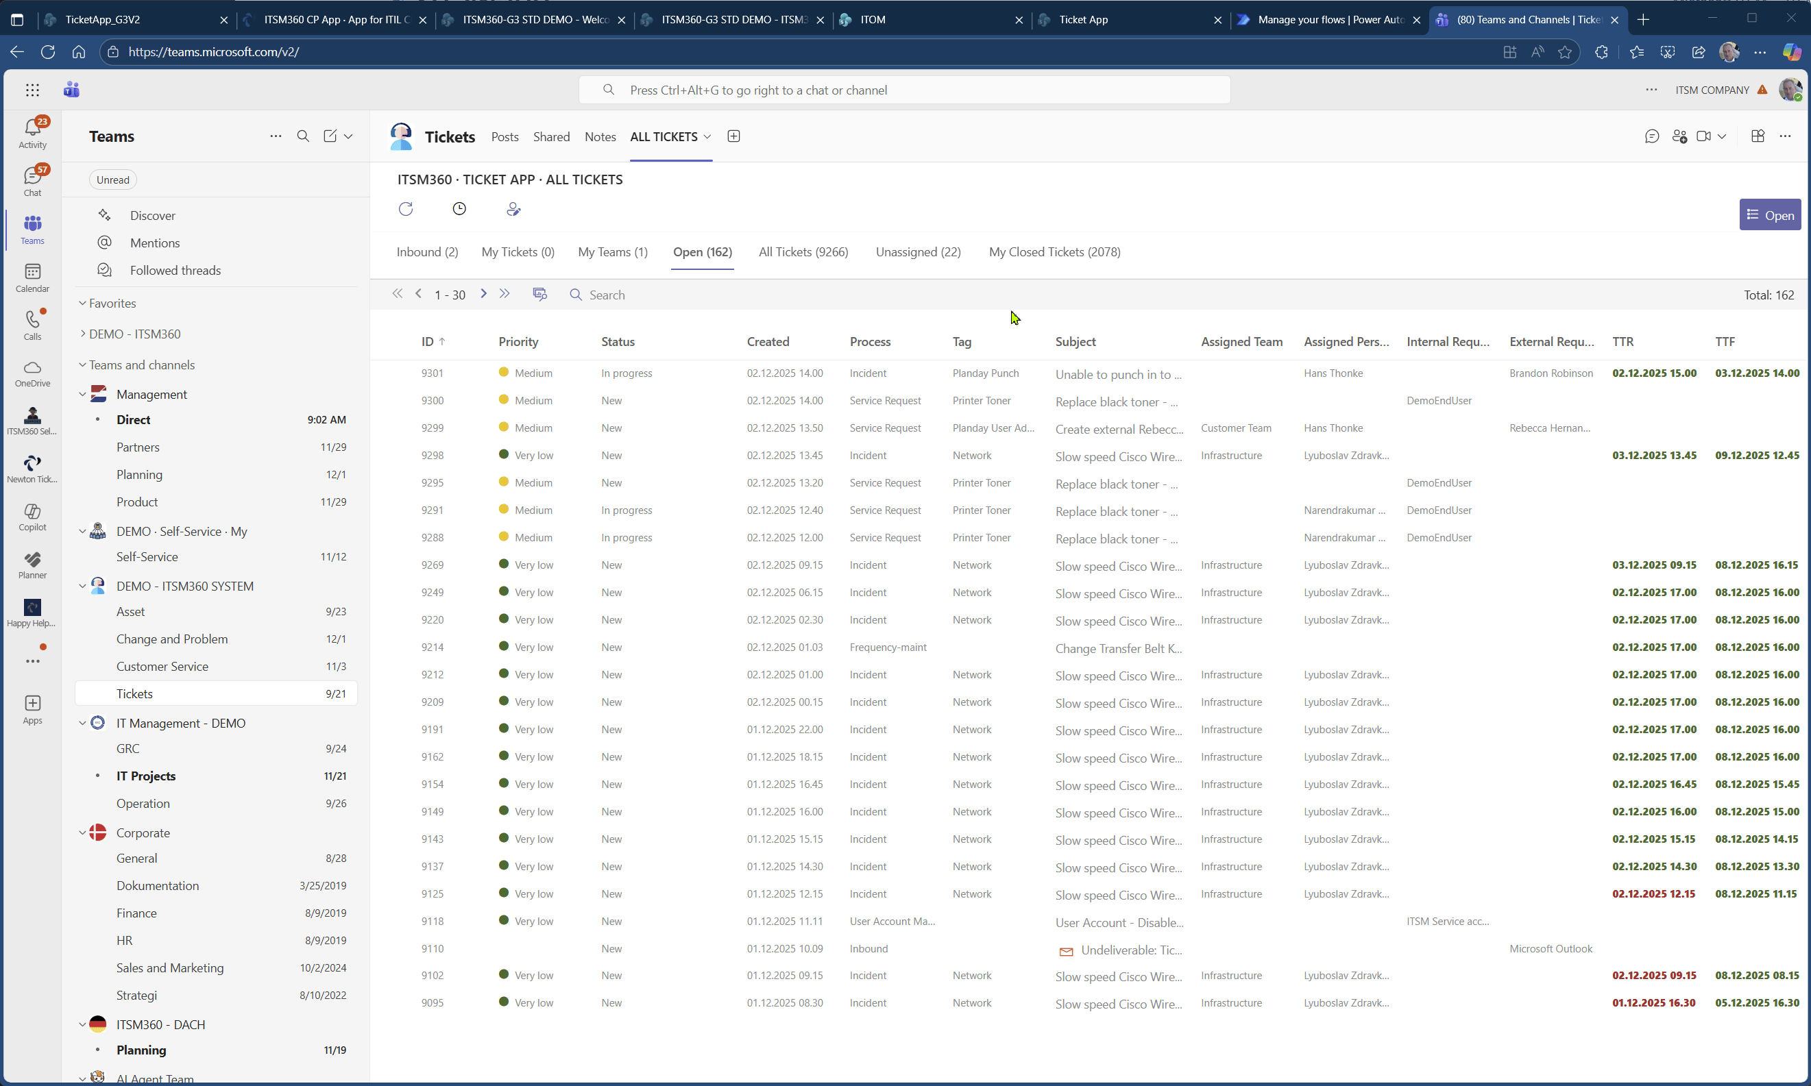
Task: Open the ticket history clock icon
Action: 460,208
